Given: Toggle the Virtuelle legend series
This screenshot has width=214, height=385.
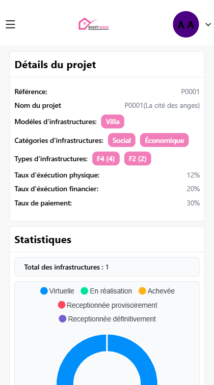Looking at the screenshot, I should [x=57, y=291].
